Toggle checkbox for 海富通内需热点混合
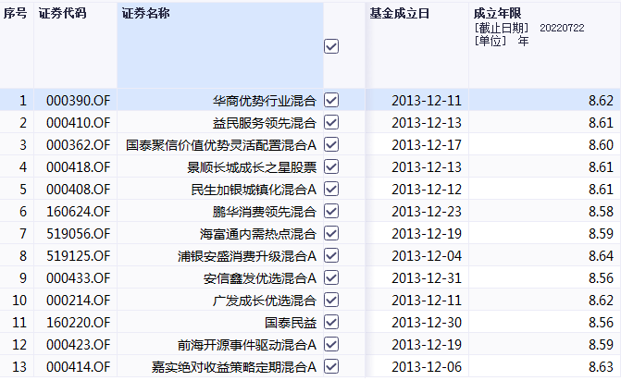This screenshot has height=381, width=621. click(x=331, y=233)
